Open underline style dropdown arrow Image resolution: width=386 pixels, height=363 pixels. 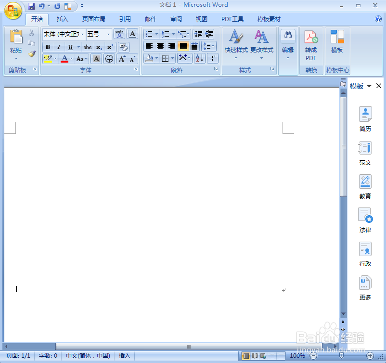78,47
